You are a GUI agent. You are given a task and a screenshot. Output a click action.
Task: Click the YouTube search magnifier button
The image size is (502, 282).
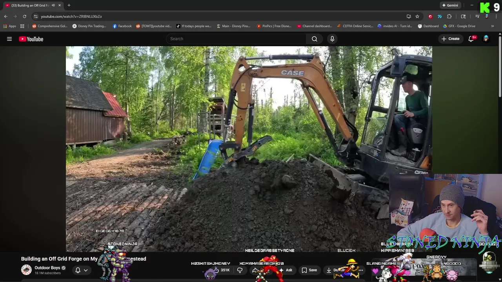(x=315, y=39)
